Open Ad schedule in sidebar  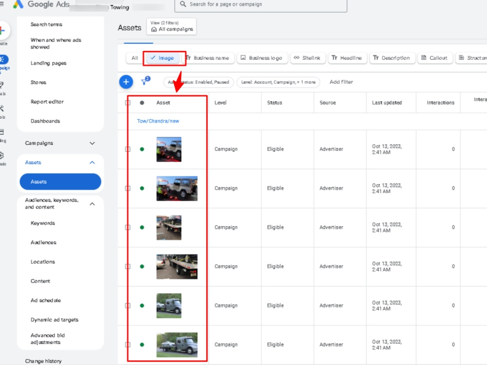tap(46, 300)
